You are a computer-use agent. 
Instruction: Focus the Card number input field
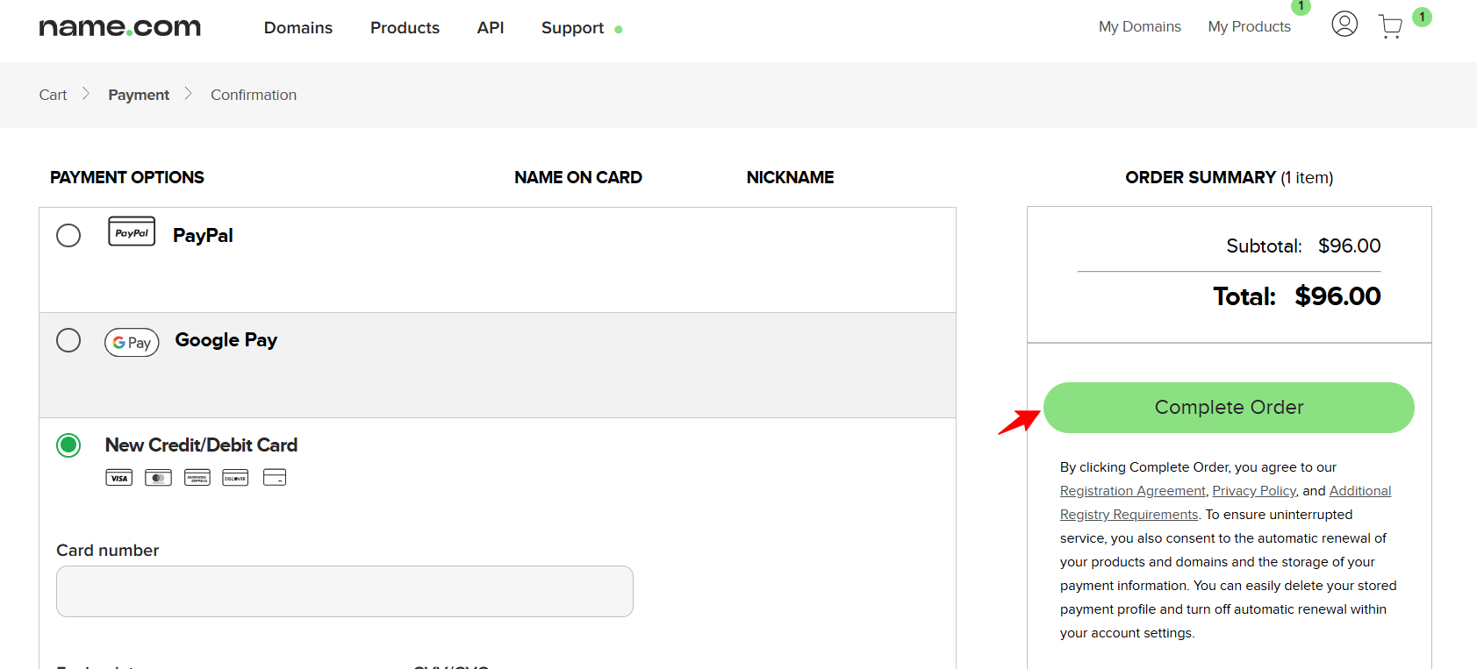tap(345, 591)
